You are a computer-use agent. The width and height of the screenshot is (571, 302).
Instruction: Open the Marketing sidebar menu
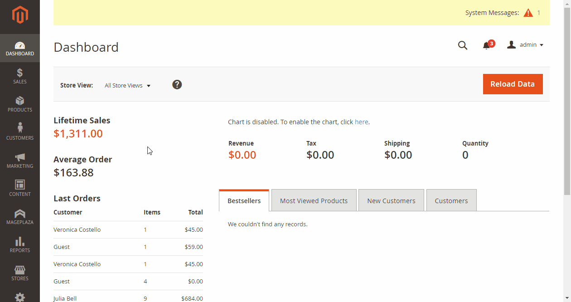pyautogui.click(x=20, y=161)
